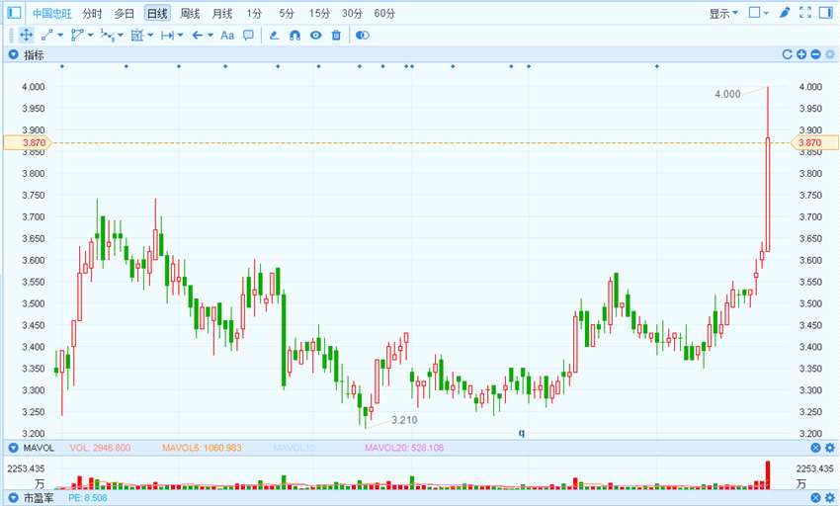Toggle the right sidebar panel icon
Viewport: 840px width, 506px height.
(x=825, y=12)
